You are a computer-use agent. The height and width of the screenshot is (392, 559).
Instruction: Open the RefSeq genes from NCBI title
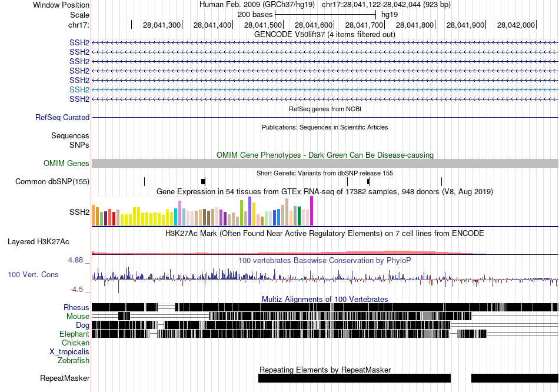[x=325, y=109]
